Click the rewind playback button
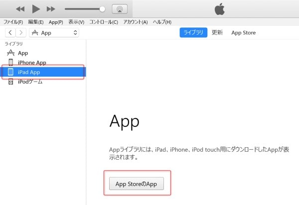The image size is (299, 205). pyautogui.click(x=20, y=9)
